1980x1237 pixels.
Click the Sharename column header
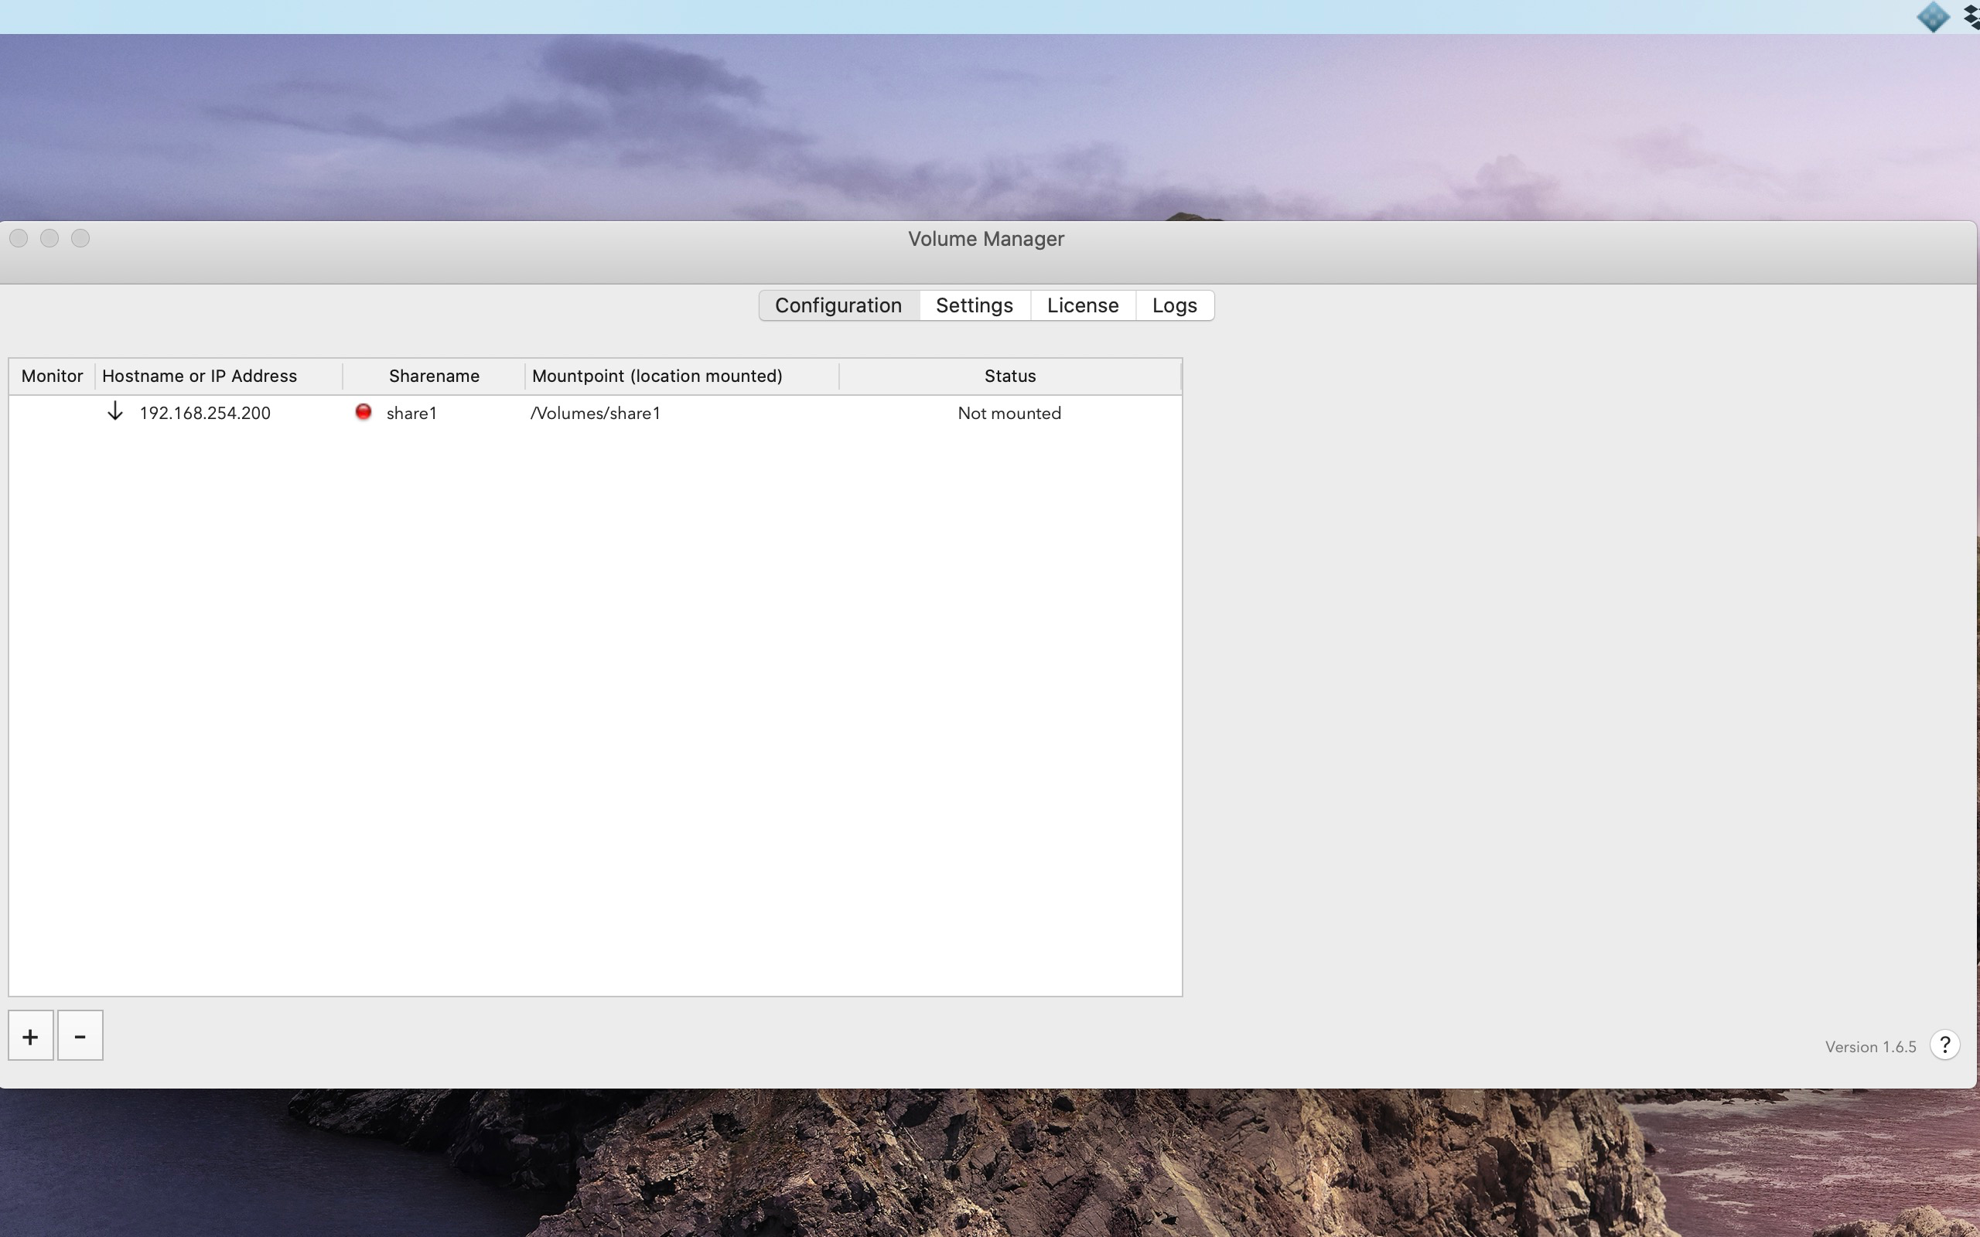tap(434, 377)
